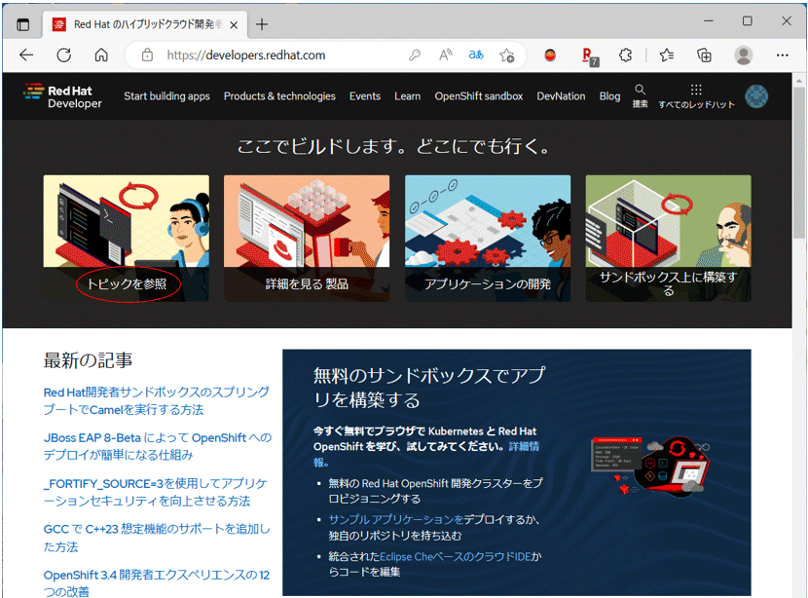Open the アプリケーションの開発 card
Screen dimensions: 808x598
[488, 239]
